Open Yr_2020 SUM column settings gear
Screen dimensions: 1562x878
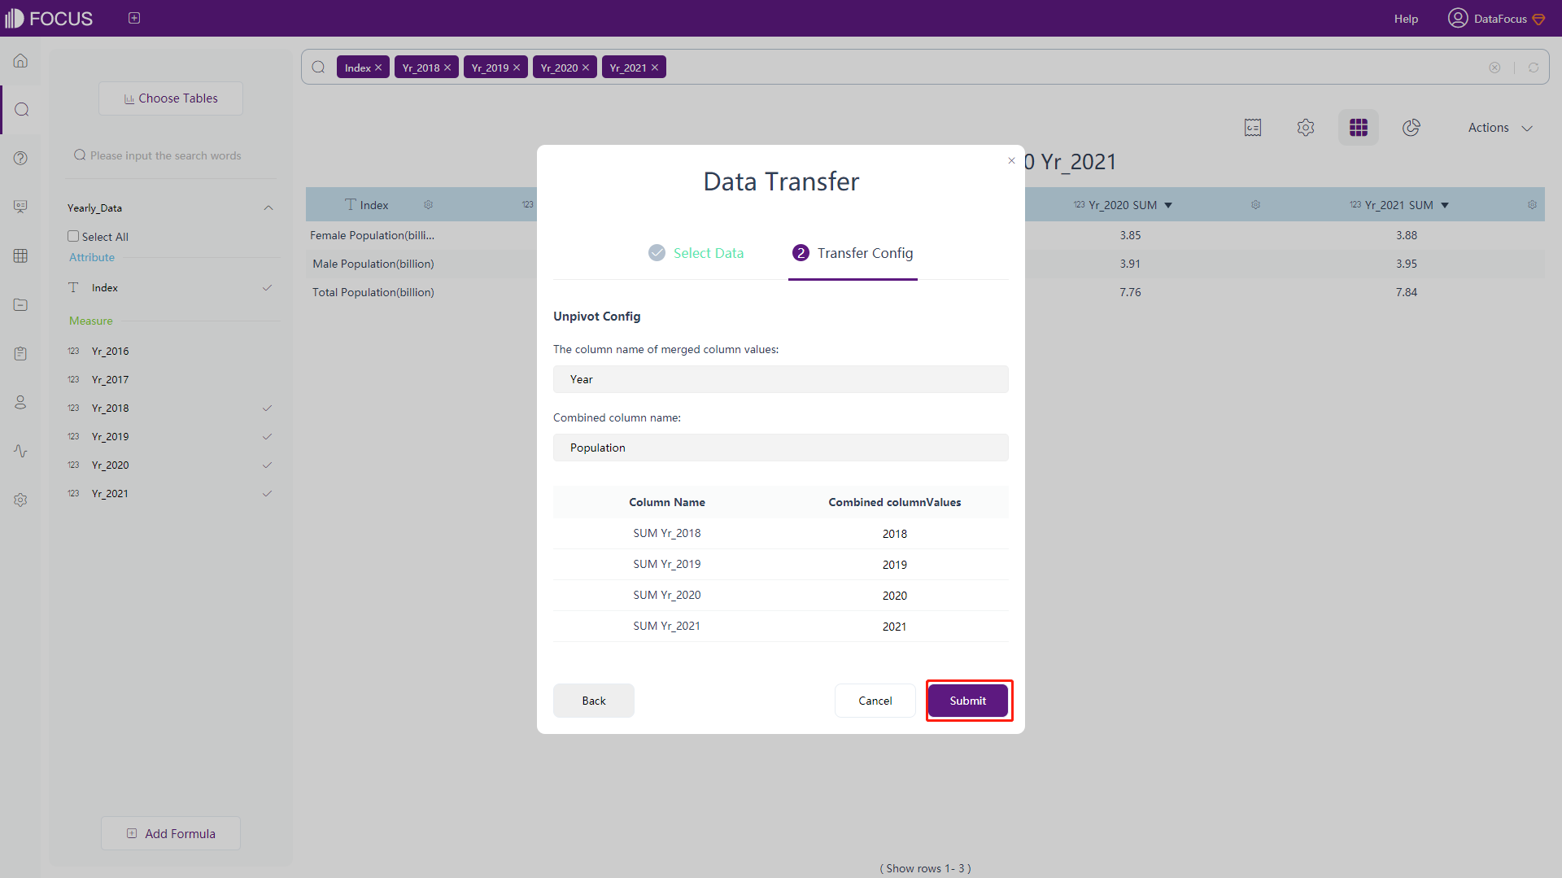pyautogui.click(x=1256, y=205)
